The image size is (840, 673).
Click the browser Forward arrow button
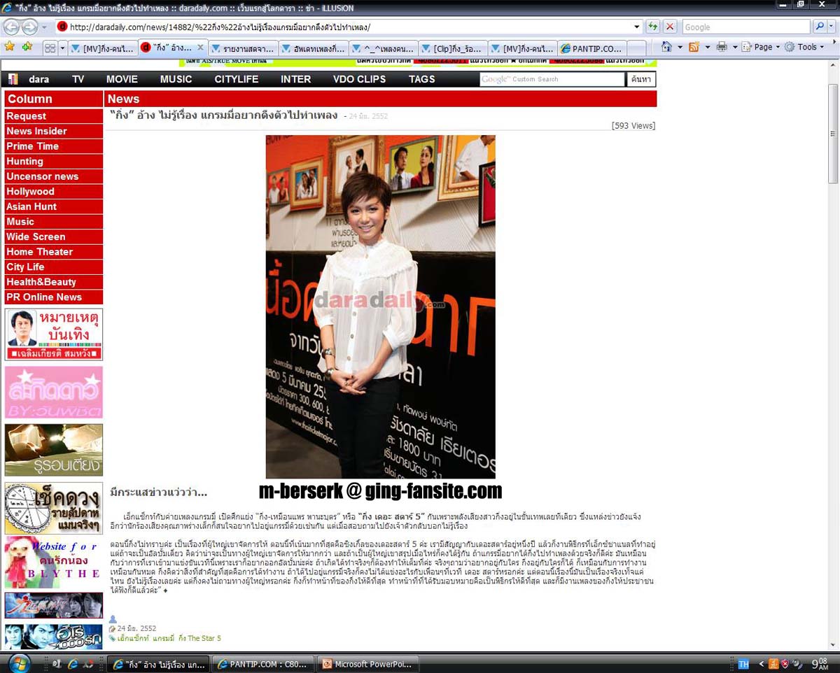30,27
